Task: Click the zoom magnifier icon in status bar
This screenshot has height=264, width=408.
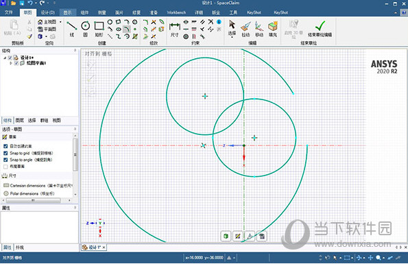Action: [x=379, y=258]
